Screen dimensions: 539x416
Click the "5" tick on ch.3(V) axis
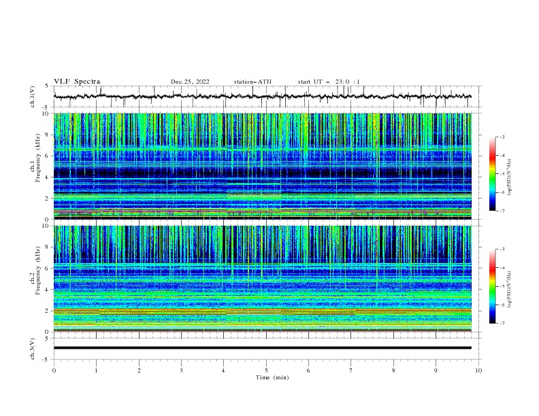pyautogui.click(x=47, y=338)
